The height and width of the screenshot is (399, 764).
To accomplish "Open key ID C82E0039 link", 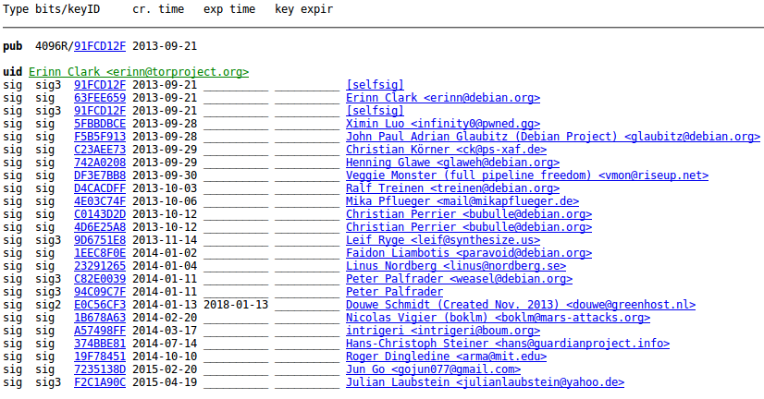I will coord(99,279).
